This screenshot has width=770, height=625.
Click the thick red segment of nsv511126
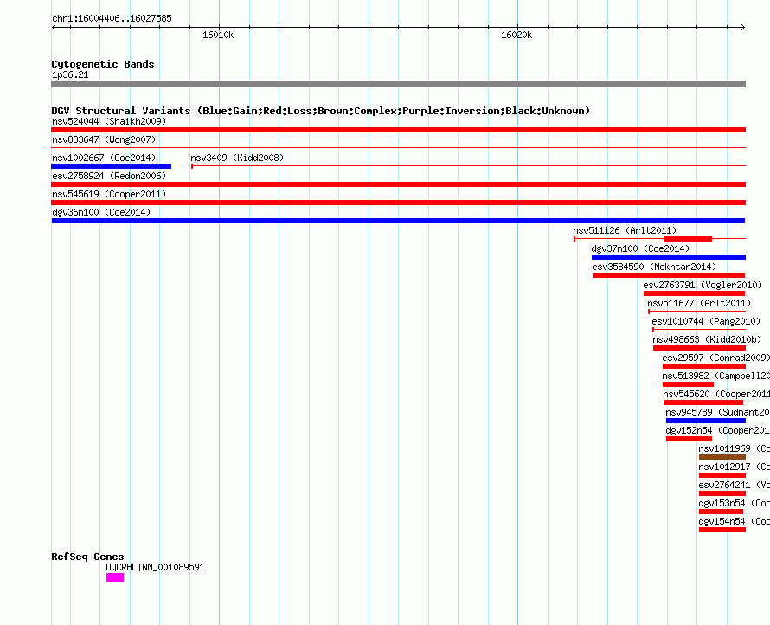688,239
